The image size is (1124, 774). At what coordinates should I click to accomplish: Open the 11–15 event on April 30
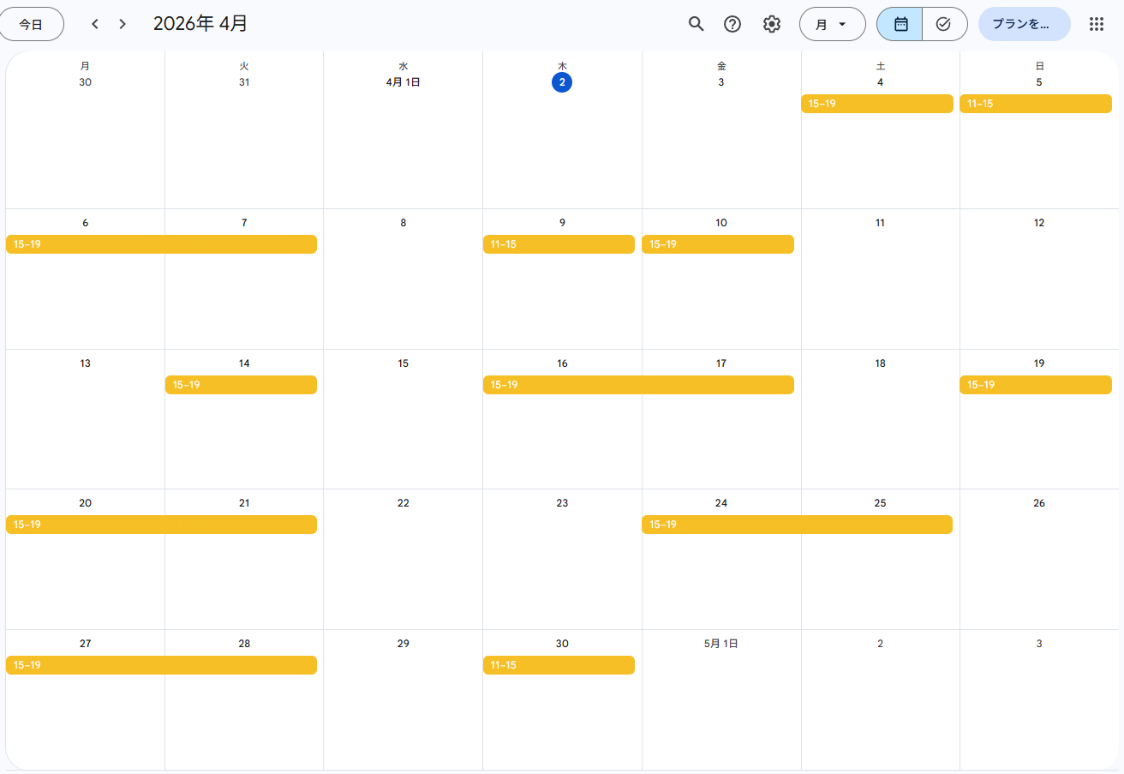[559, 665]
